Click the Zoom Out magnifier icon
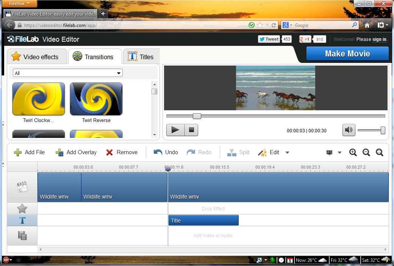The image size is (394, 266). [x=366, y=152]
